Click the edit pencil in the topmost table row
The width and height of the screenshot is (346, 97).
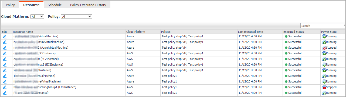5,37
